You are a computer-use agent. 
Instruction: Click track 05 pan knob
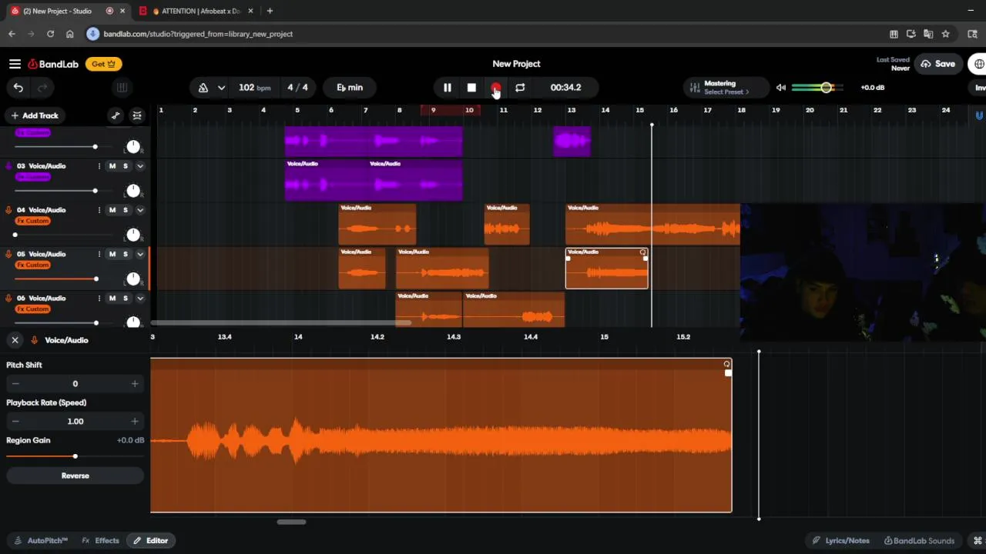133,279
